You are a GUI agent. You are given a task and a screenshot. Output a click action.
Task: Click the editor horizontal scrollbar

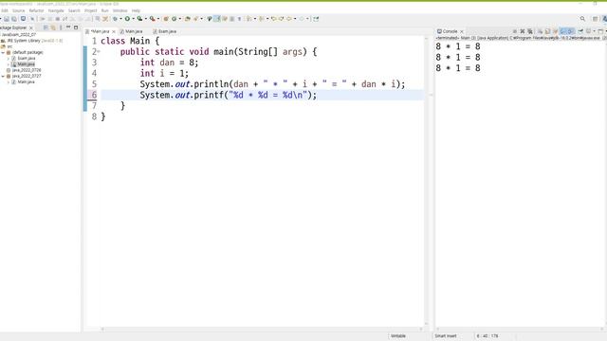pyautogui.click(x=262, y=329)
